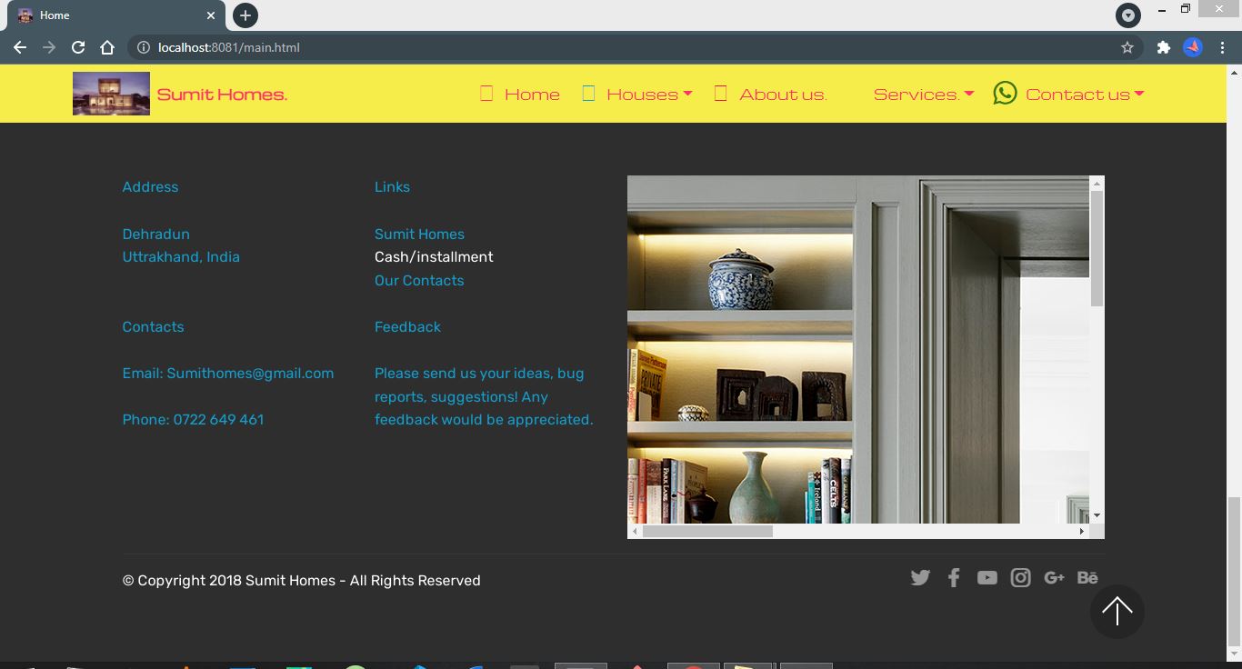Open the Facebook social icon
This screenshot has width=1242, height=669.
[x=954, y=577]
